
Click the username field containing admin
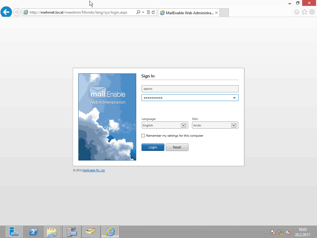pyautogui.click(x=190, y=89)
